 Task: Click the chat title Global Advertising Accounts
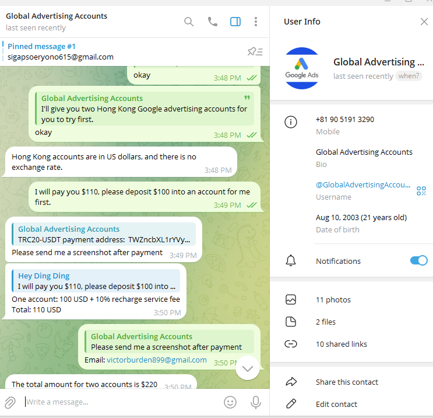pos(57,16)
